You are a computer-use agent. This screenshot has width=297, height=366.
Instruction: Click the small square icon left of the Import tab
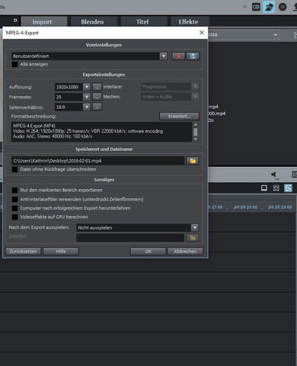(15, 20)
